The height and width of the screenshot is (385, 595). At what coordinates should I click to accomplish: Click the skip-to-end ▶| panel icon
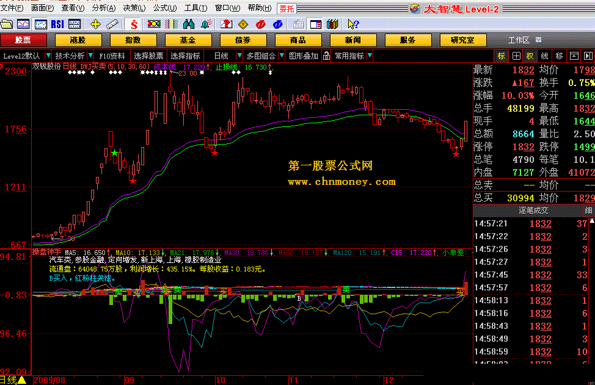coord(588,56)
